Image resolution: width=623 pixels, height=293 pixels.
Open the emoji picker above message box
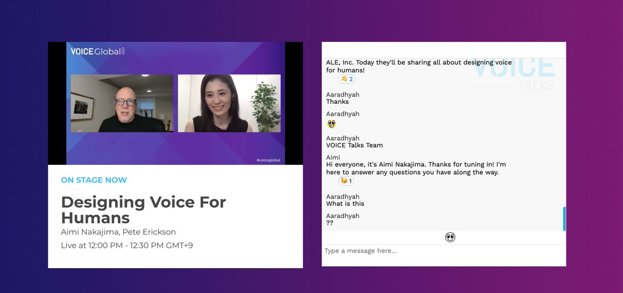pos(450,238)
